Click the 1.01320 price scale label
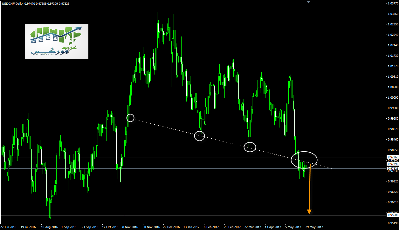Viewport: 399px width, 230px height. [393, 66]
